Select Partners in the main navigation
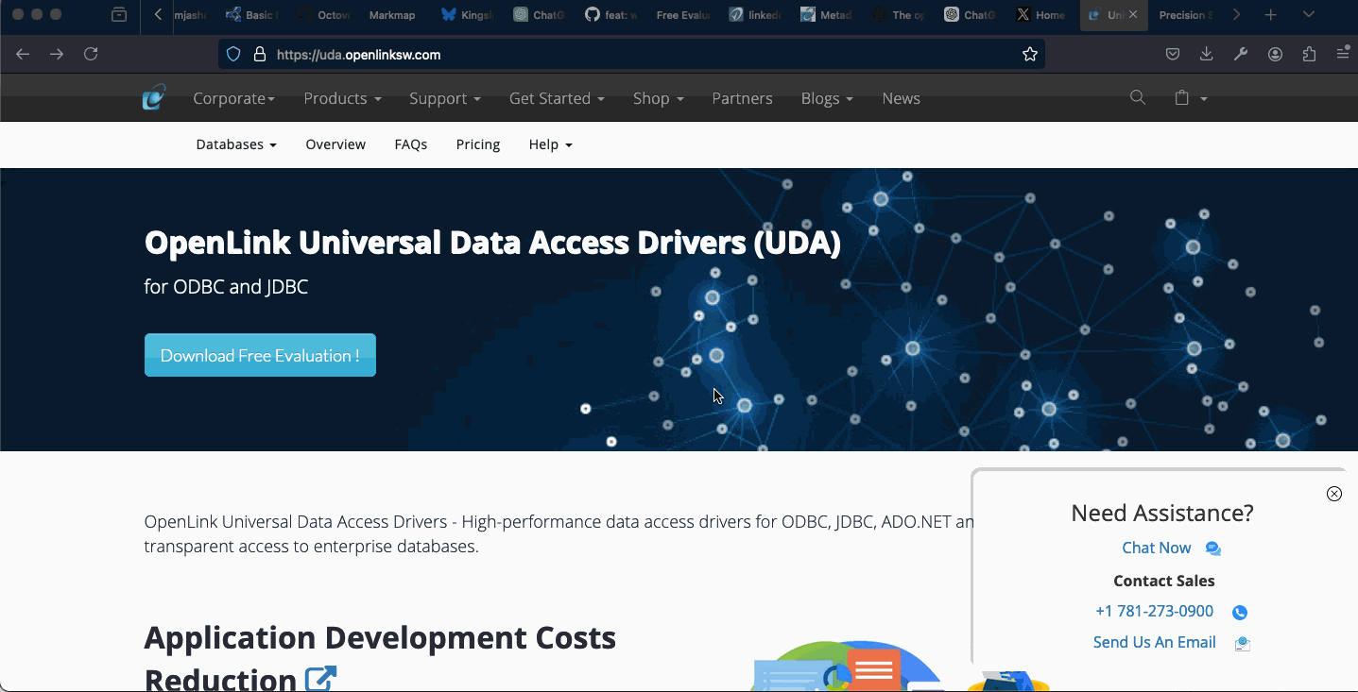1358x692 pixels. 742,97
